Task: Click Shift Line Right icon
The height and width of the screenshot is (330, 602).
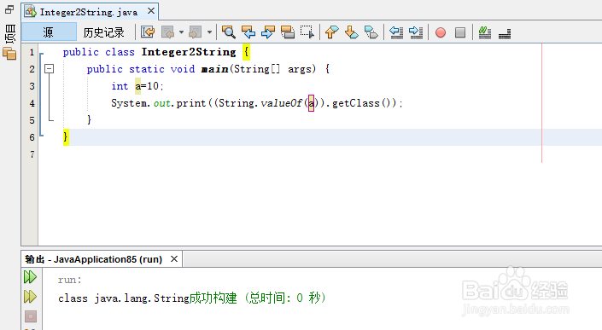Action: click(x=415, y=32)
